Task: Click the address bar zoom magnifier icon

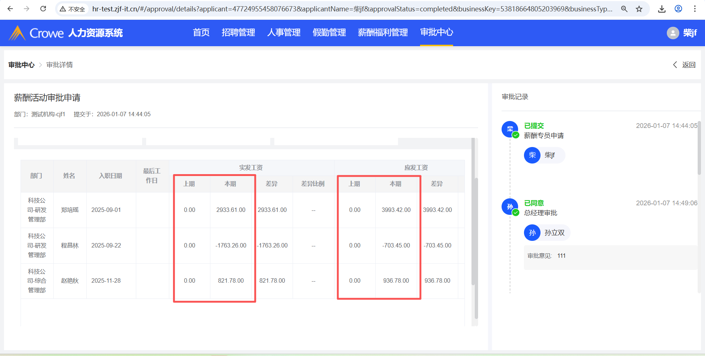Action: pos(624,9)
